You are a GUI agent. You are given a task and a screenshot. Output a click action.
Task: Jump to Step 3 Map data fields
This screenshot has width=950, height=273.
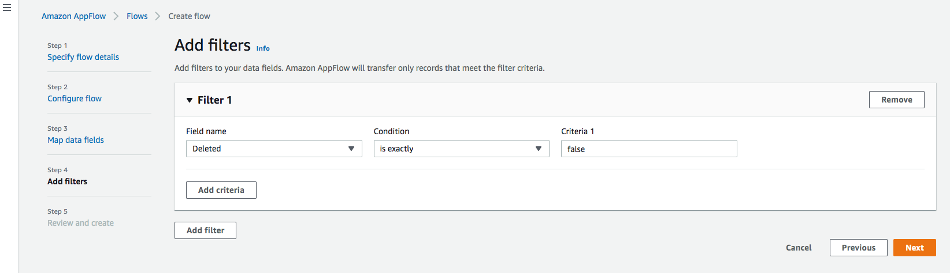pos(76,140)
